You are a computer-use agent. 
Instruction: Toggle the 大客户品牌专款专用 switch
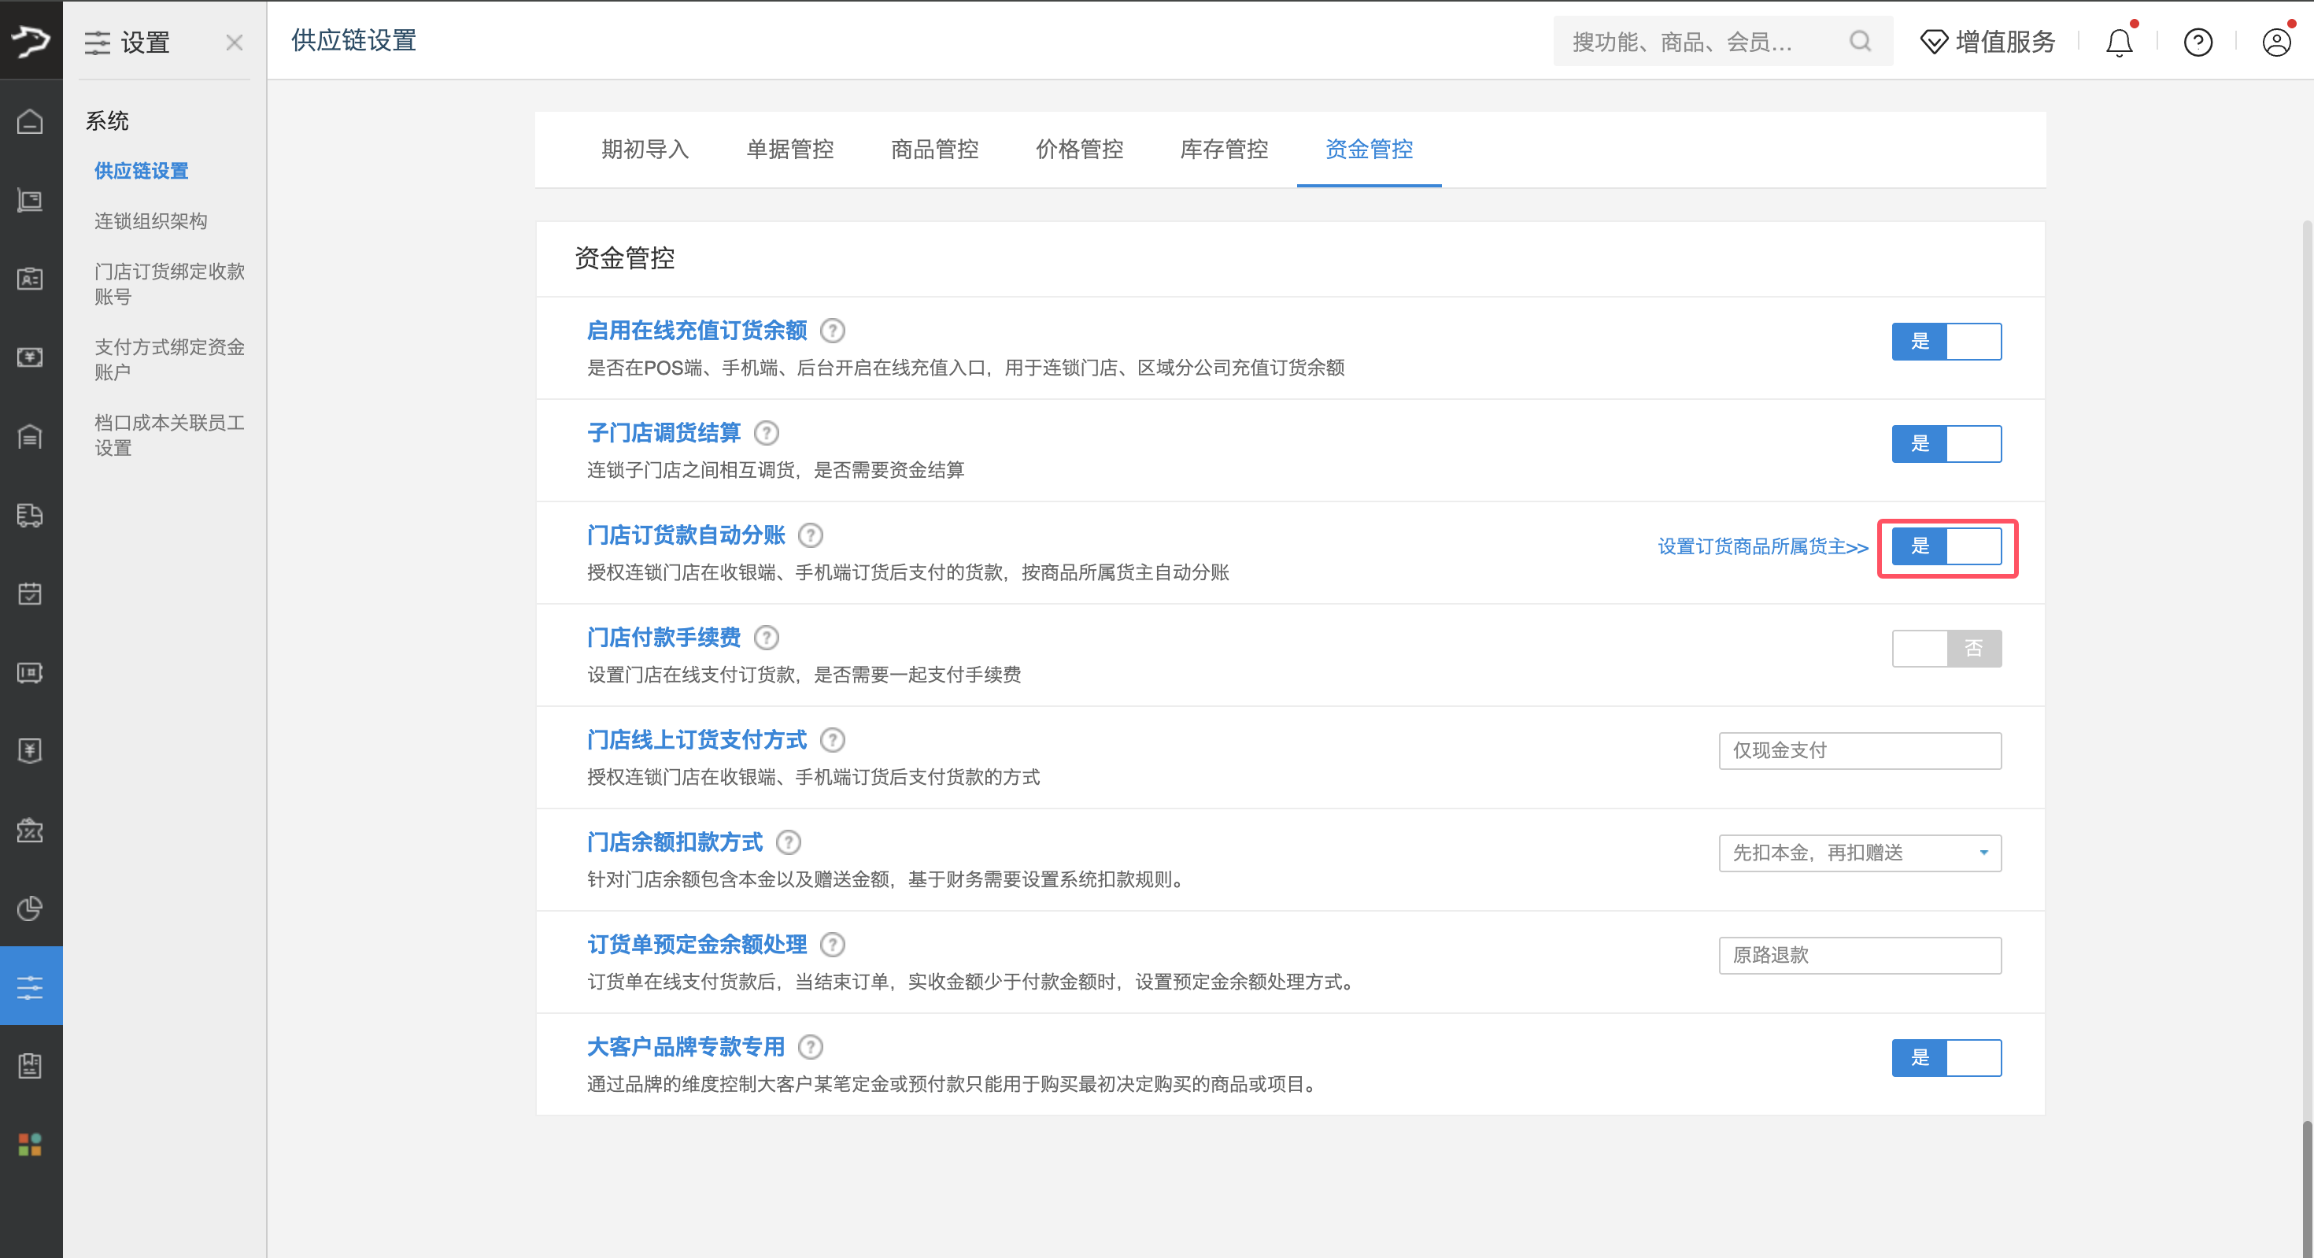click(1946, 1059)
